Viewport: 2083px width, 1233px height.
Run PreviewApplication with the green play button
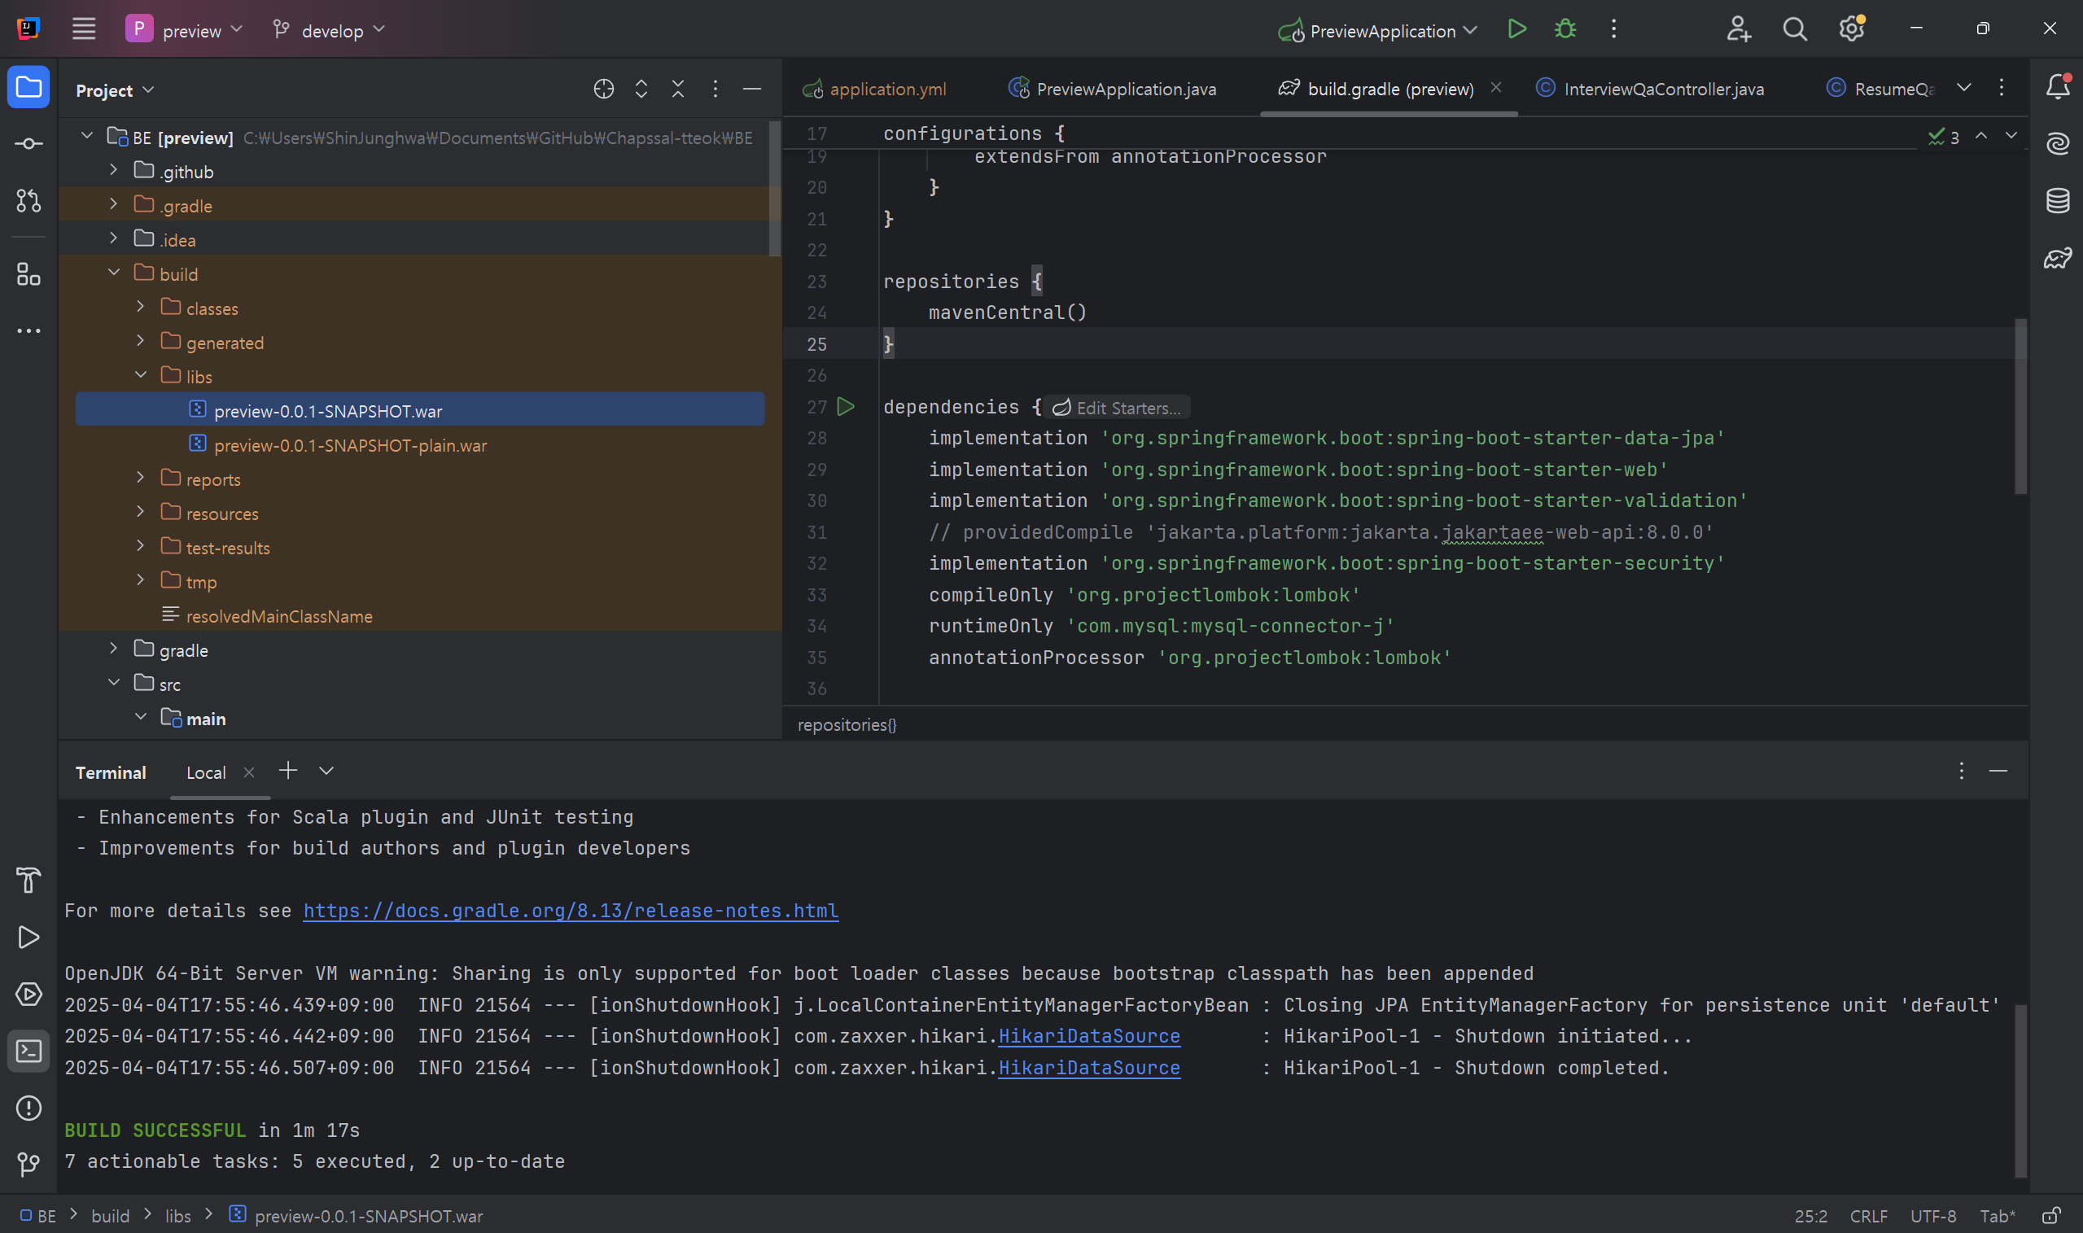pos(1516,30)
